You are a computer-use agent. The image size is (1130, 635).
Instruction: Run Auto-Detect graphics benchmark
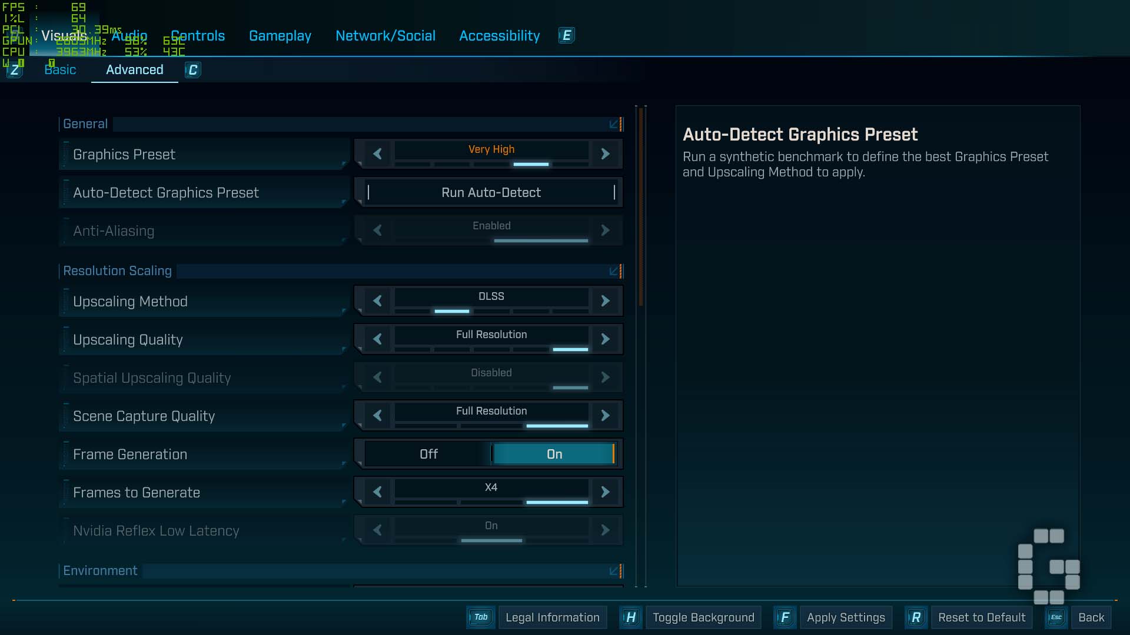(491, 192)
